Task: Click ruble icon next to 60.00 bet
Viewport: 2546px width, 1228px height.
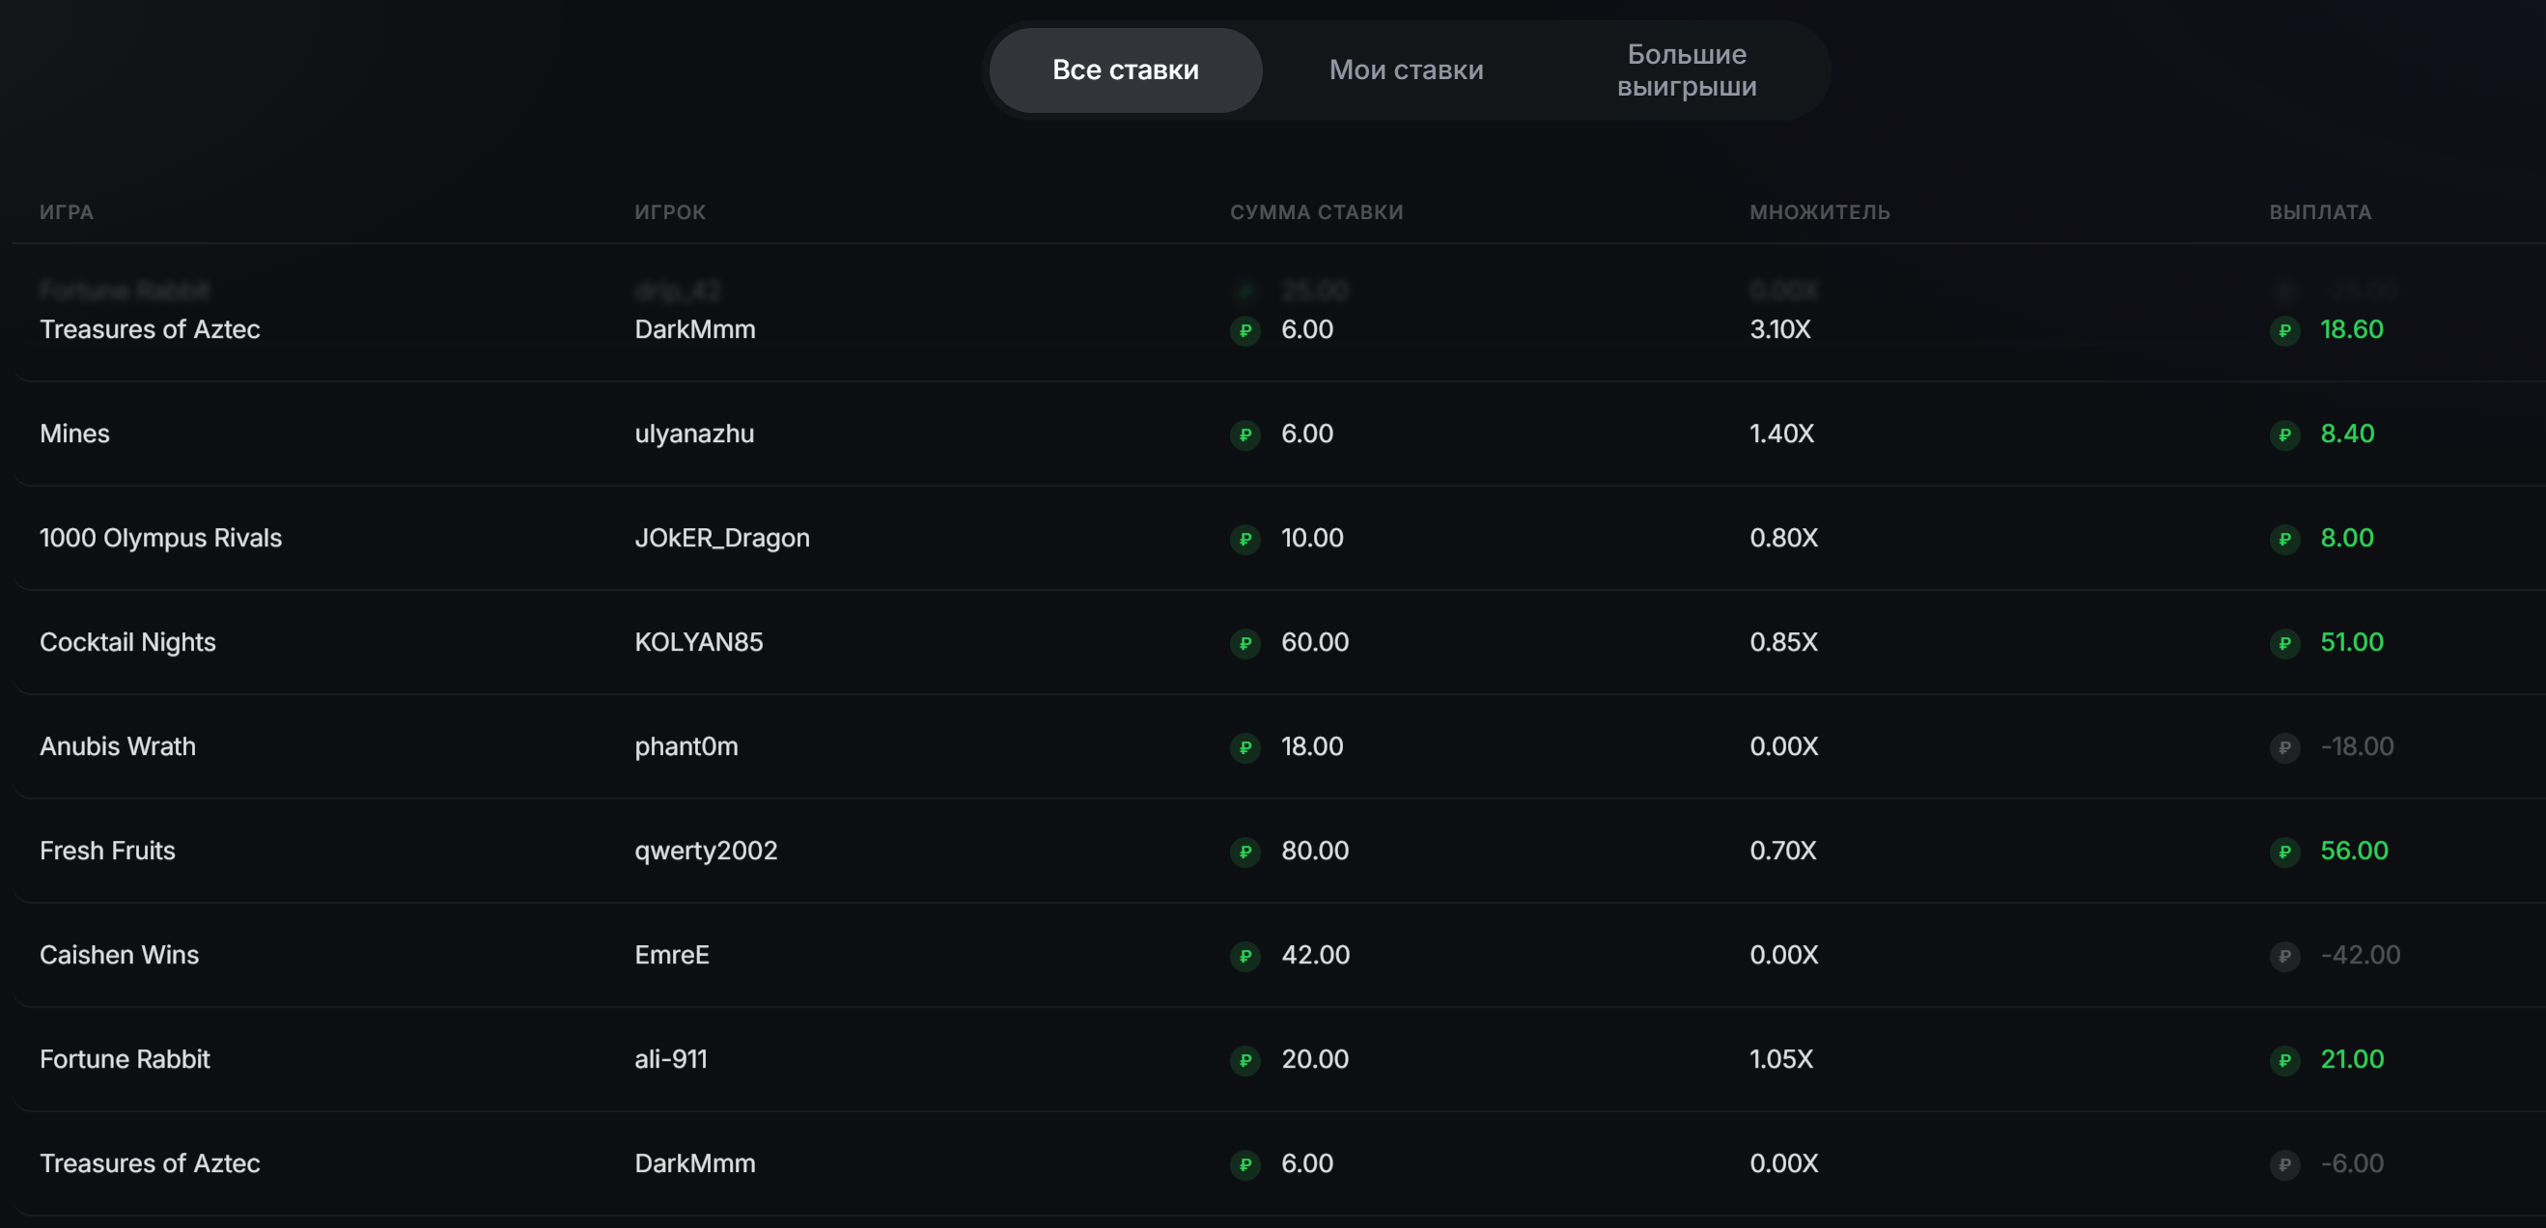Action: click(x=1245, y=643)
